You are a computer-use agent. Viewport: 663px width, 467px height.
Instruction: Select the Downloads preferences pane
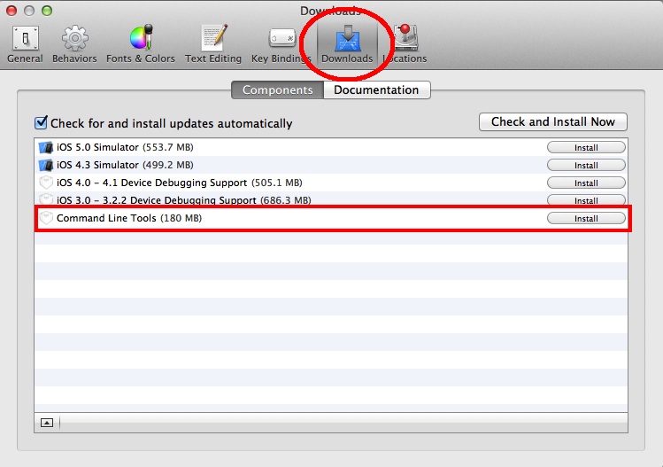pyautogui.click(x=347, y=44)
